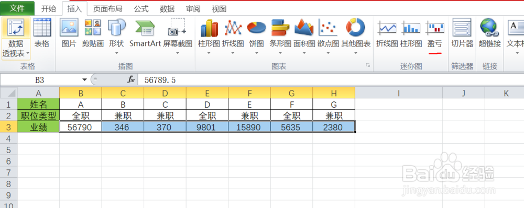The height and width of the screenshot is (208, 524).
Task: Insert a table with 表格 icon
Action: [x=42, y=33]
